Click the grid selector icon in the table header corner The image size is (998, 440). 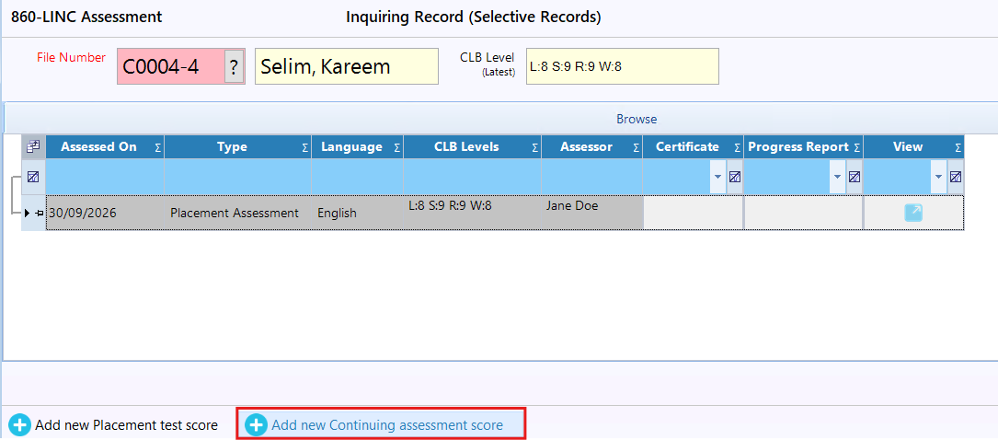(33, 146)
